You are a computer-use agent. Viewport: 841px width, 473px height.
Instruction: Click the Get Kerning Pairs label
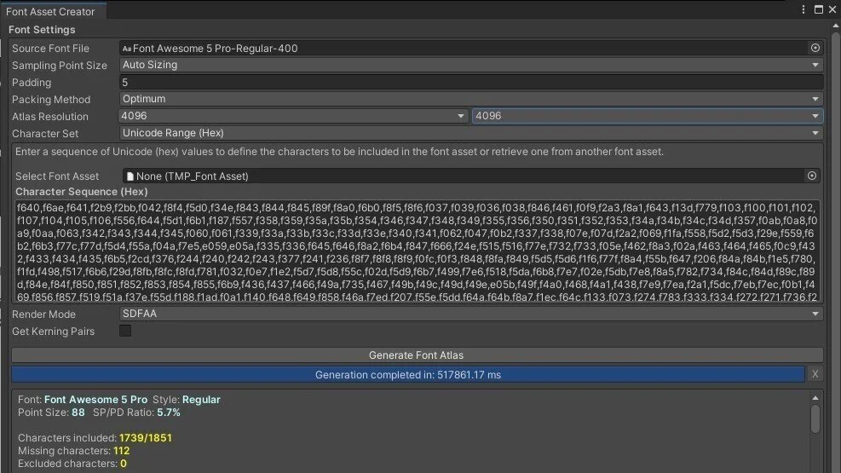(53, 332)
